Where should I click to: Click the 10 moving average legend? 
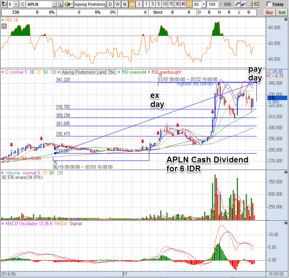click(x=32, y=72)
